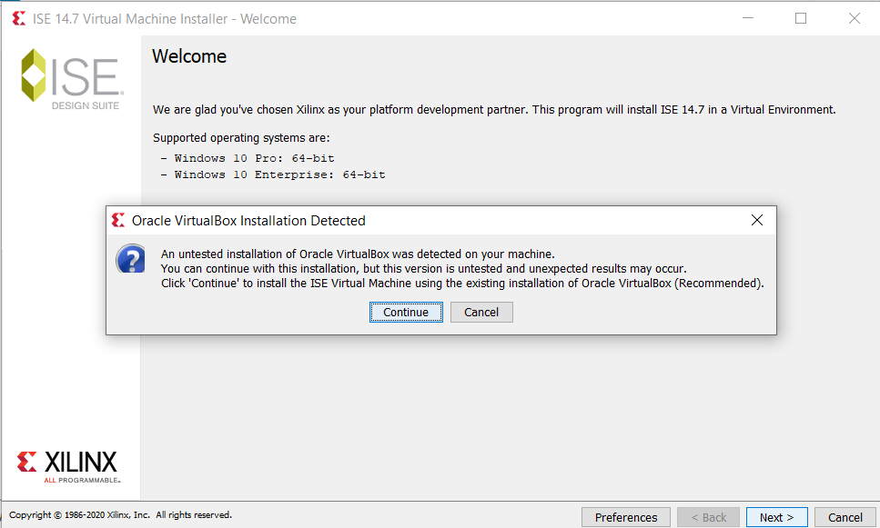This screenshot has width=880, height=528.
Task: Click the Xilinx icon in the VirtualBox dialog title
Action: 117,221
